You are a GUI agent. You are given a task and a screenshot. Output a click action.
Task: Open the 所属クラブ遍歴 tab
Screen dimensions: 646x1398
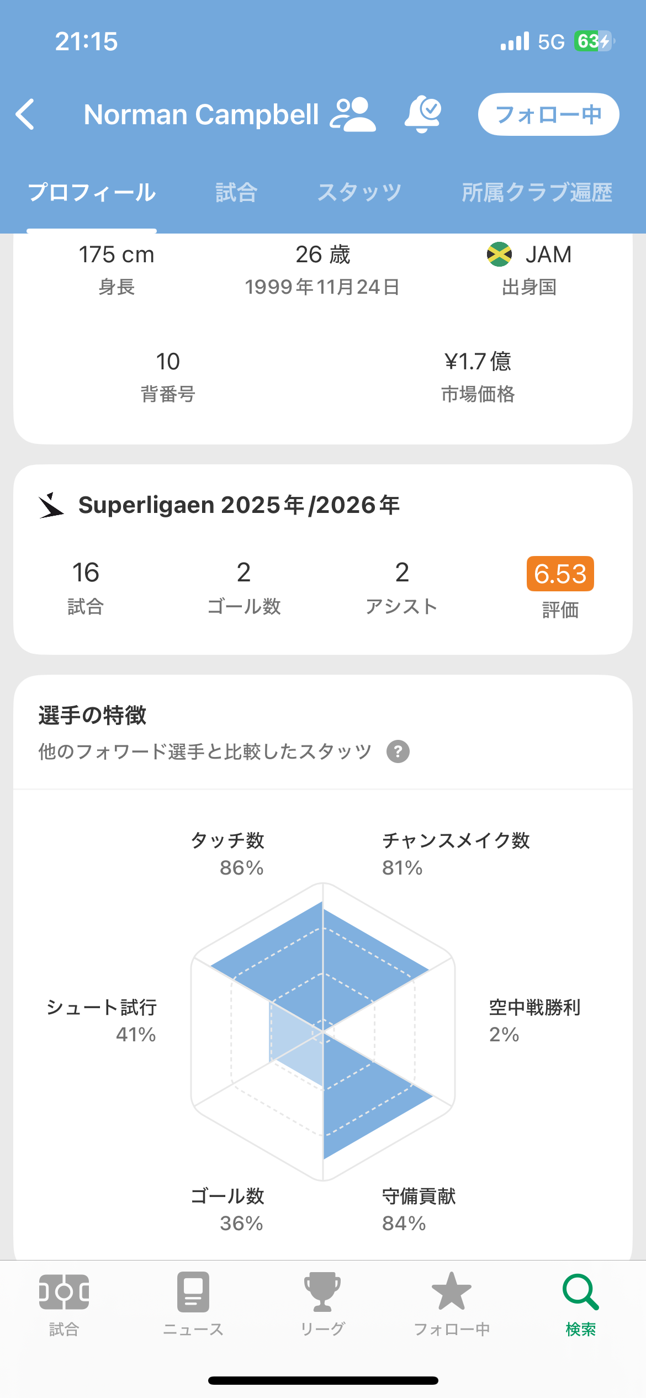[x=537, y=193]
